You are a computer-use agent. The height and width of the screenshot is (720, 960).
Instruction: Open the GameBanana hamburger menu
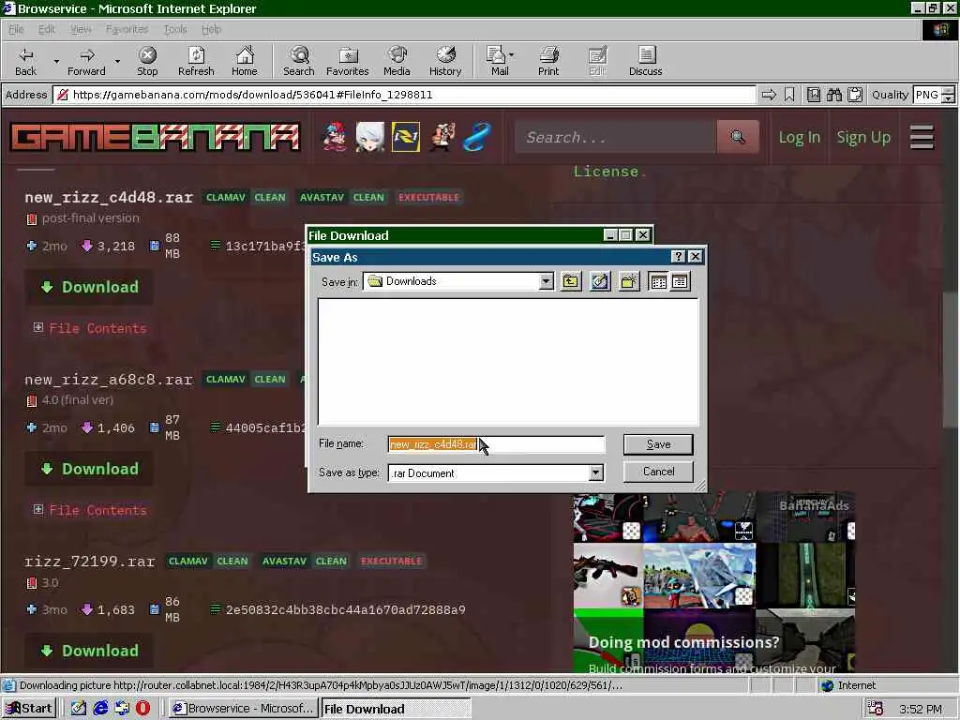pos(922,137)
